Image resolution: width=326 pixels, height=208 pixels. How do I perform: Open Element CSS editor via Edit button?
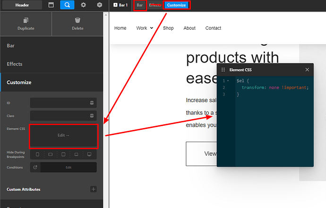coord(63,136)
